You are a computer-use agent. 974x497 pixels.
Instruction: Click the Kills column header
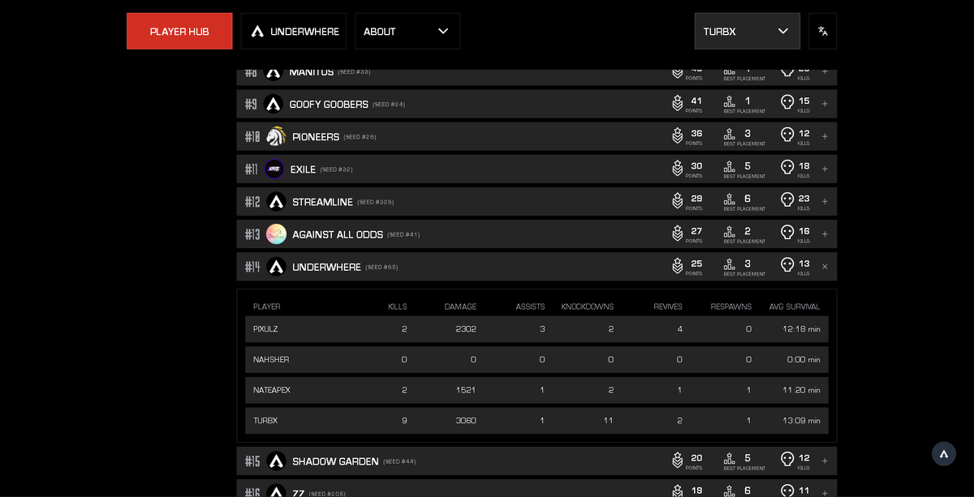[x=398, y=306]
